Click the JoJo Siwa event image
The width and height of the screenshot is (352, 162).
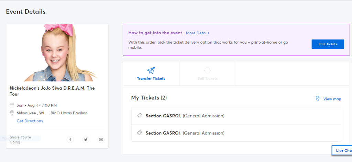(57, 53)
